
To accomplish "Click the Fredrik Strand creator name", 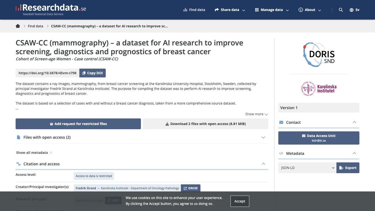I will 86,188.
